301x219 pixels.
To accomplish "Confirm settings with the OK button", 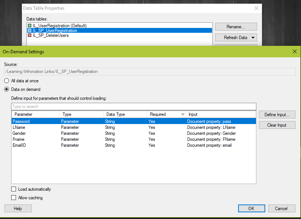I will 251,209.
